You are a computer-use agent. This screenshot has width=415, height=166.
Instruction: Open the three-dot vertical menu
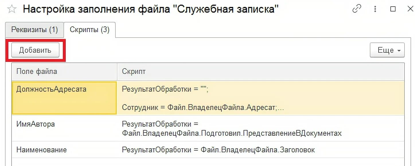tap(375, 9)
